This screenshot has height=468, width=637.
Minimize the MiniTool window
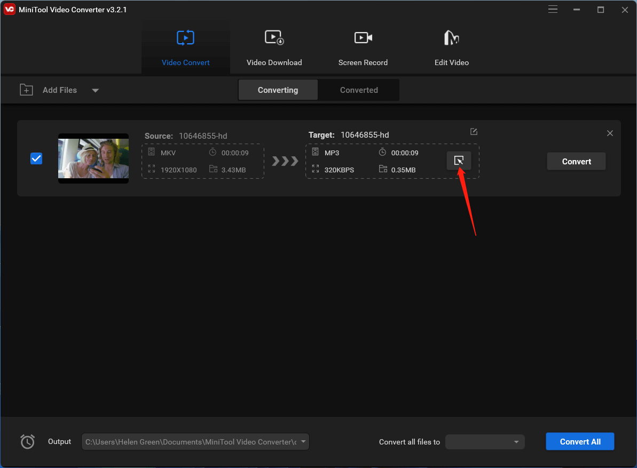pyautogui.click(x=577, y=9)
